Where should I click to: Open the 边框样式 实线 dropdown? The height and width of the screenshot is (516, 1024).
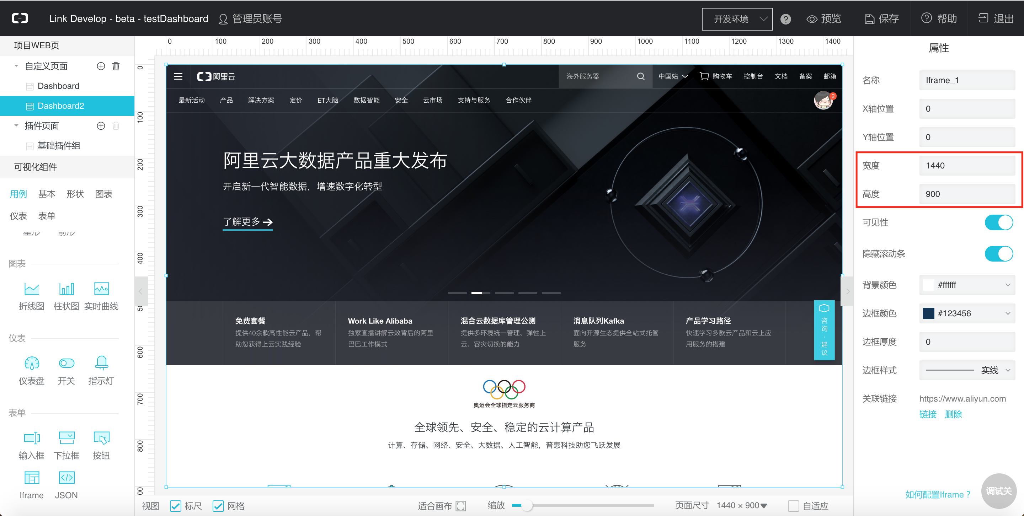pyautogui.click(x=967, y=370)
